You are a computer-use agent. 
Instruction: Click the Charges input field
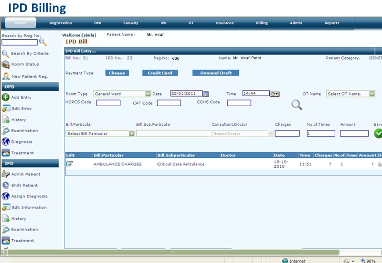click(x=287, y=133)
